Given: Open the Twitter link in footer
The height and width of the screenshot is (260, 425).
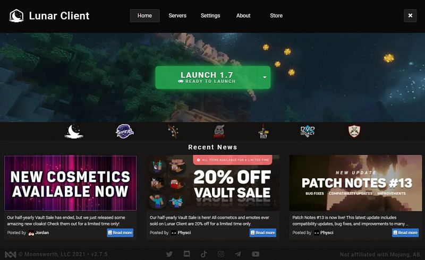Looking at the screenshot, I should point(169,254).
